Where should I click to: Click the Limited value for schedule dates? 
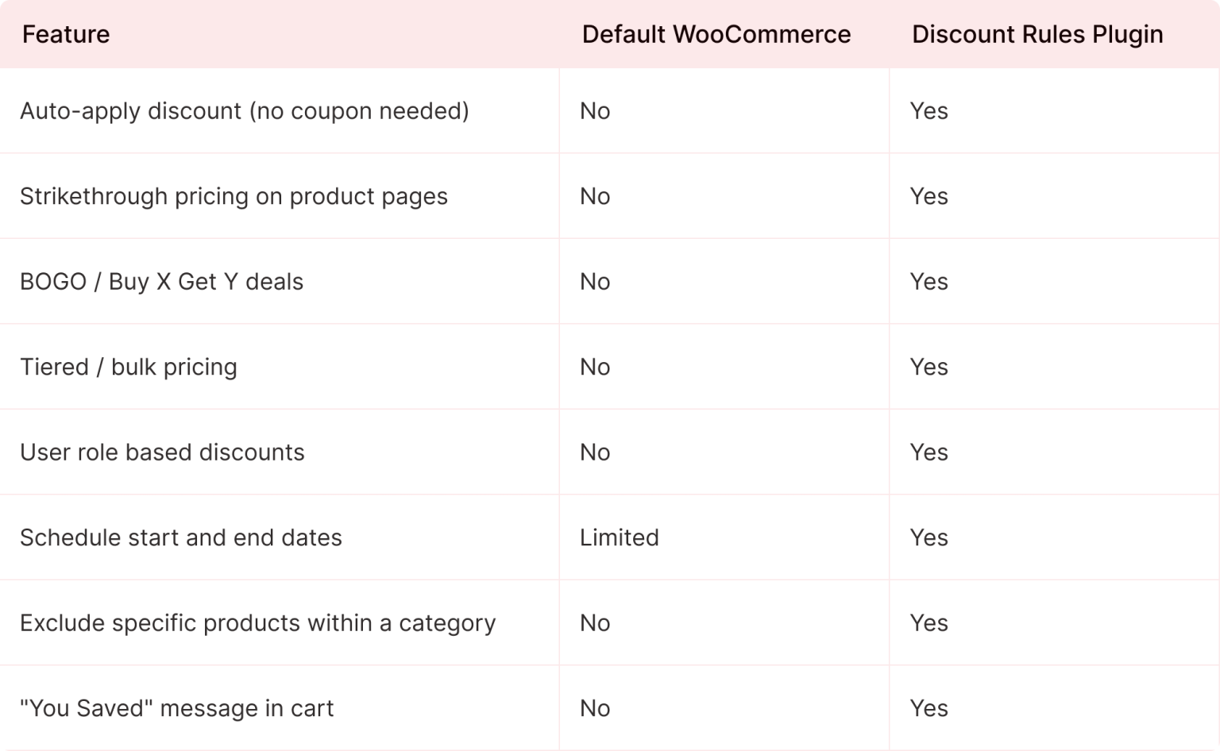tap(619, 537)
